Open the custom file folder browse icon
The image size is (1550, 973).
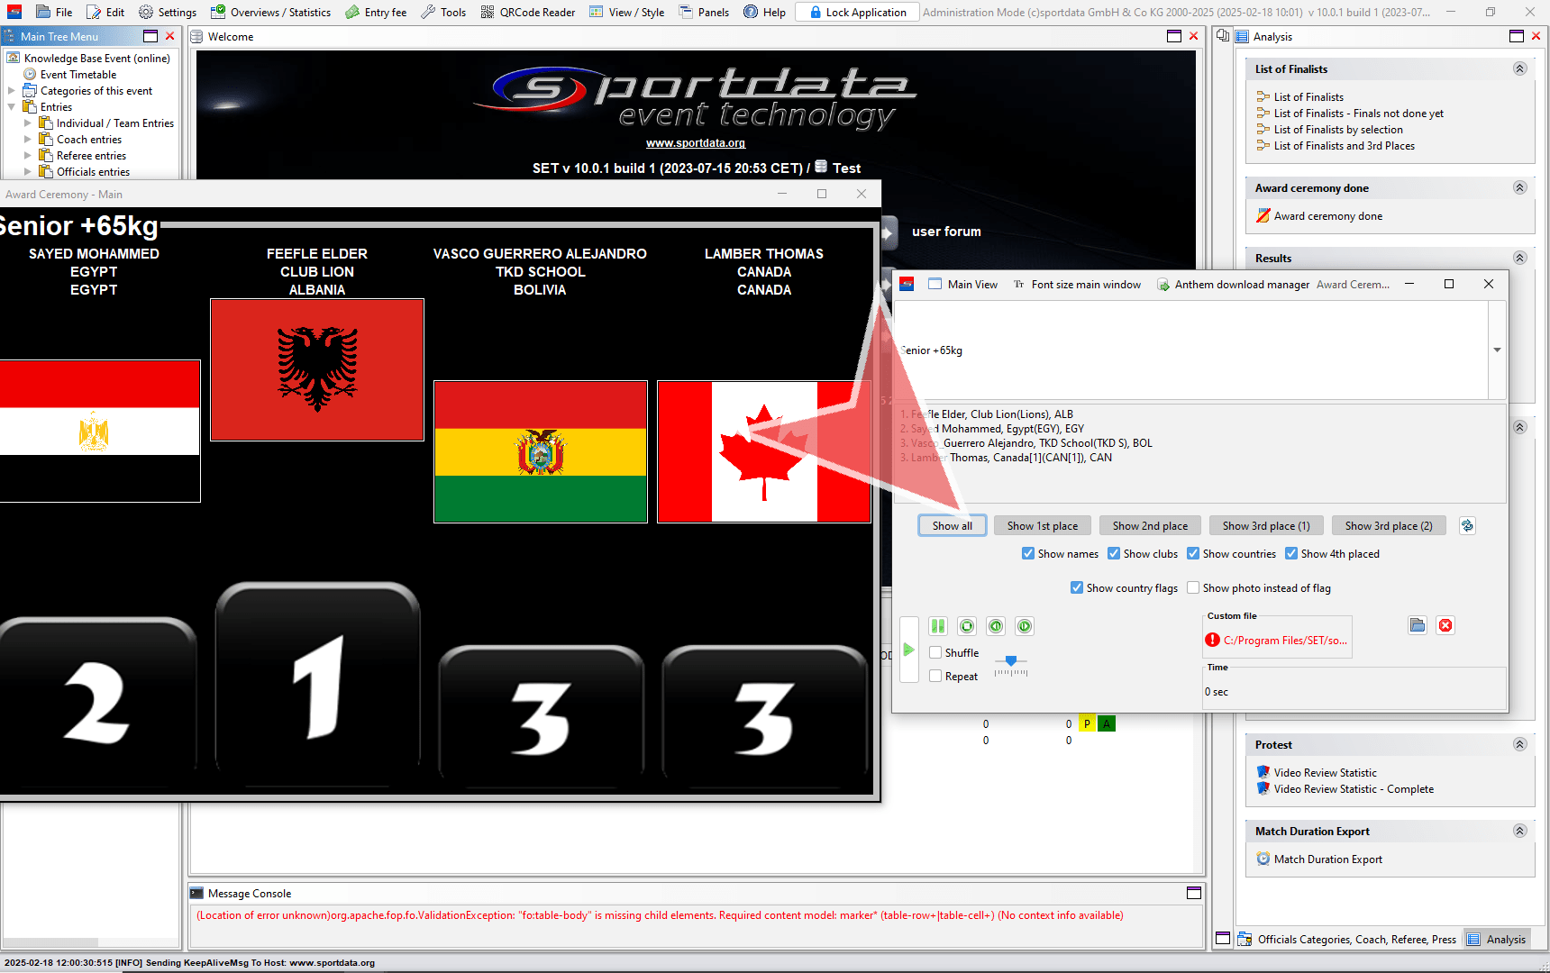1418,625
